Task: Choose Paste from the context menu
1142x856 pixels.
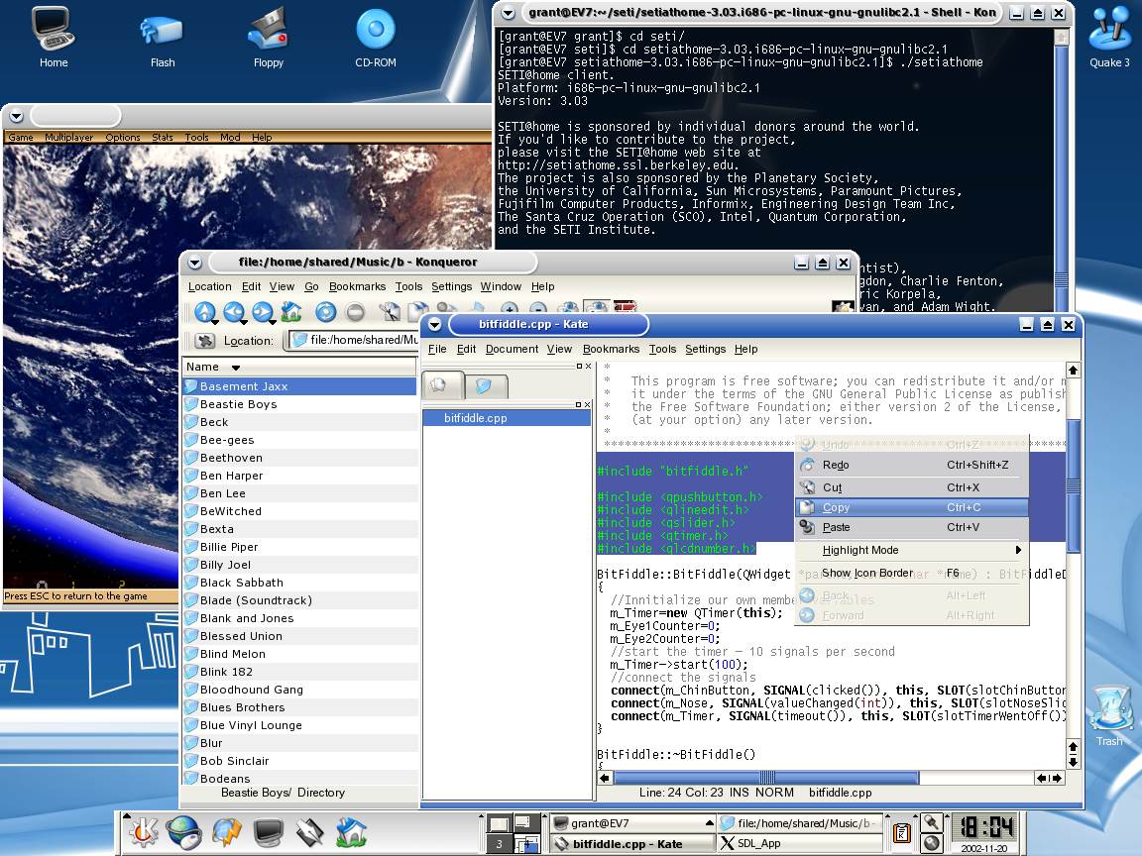Action: [912, 527]
